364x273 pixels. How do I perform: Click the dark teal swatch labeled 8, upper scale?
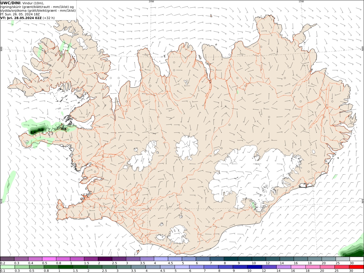[x=231, y=259]
